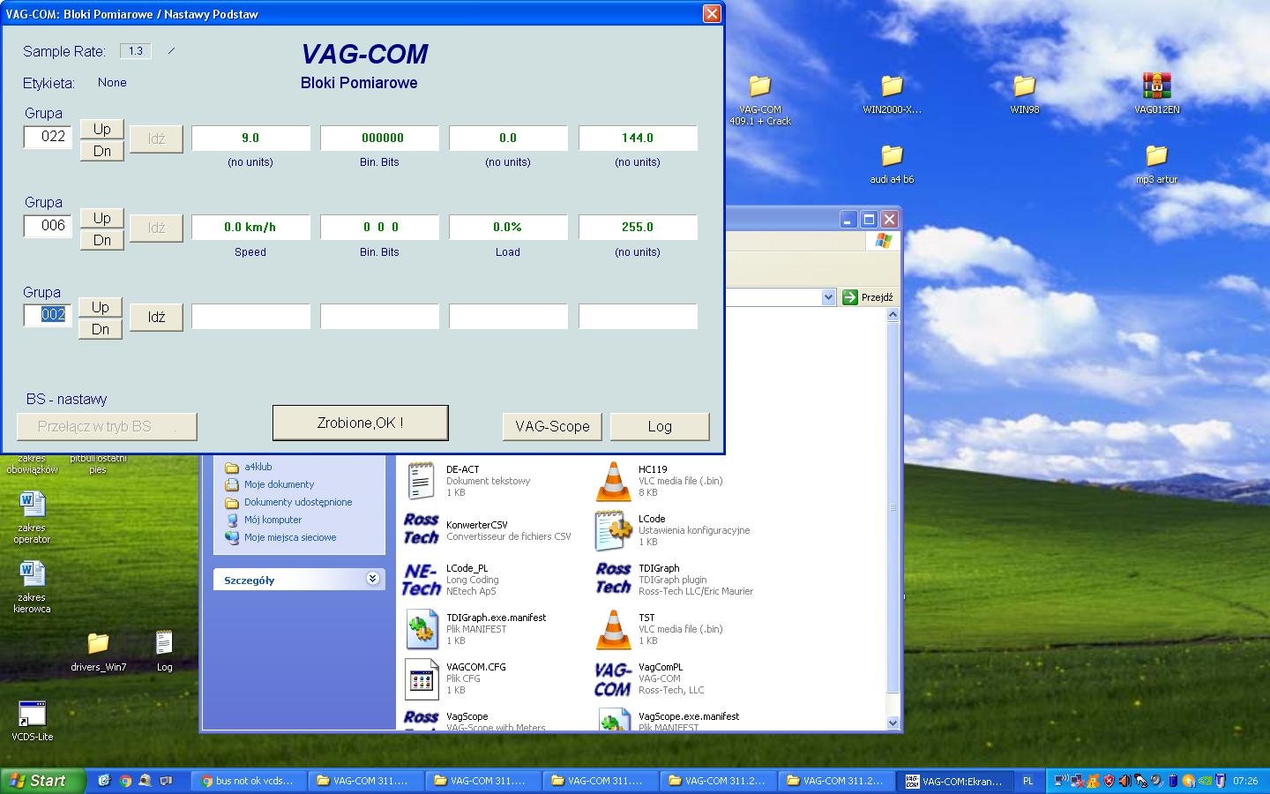Click the Grupa 022 number field
The image size is (1270, 794).
[48, 137]
